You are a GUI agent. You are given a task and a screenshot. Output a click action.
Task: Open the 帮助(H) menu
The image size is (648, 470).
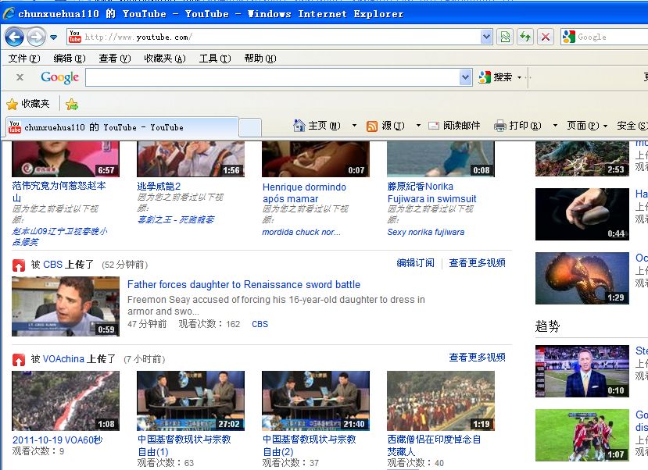(260, 59)
